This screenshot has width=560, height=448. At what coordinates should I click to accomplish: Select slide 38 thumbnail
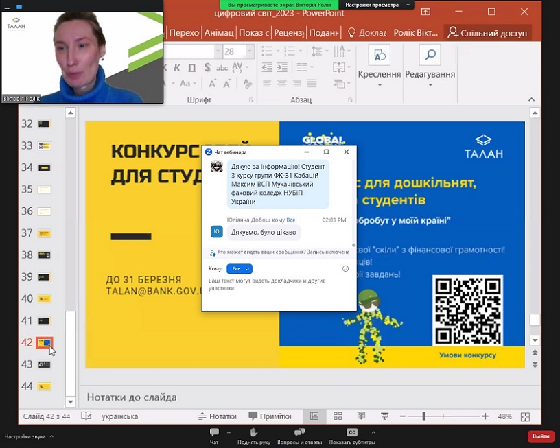[x=45, y=255]
